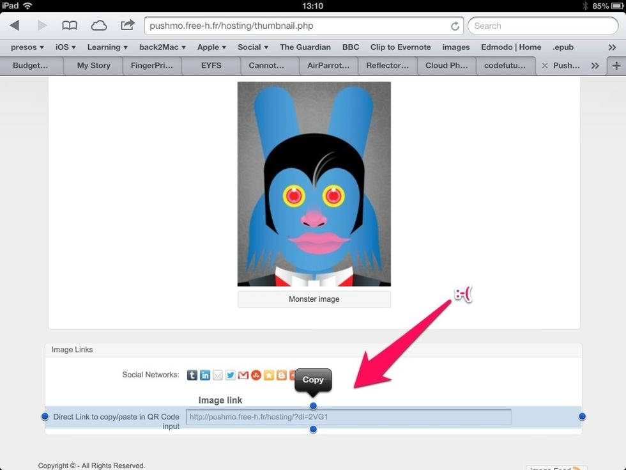Tap the battery status icon

click(x=618, y=6)
